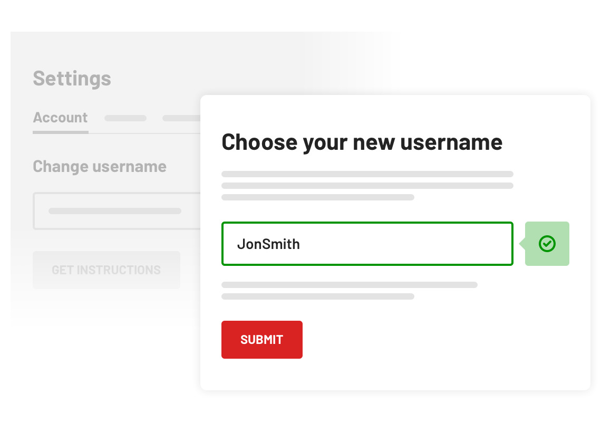Click the short third description line
Image resolution: width=601 pixels, height=422 pixels.
318,197
